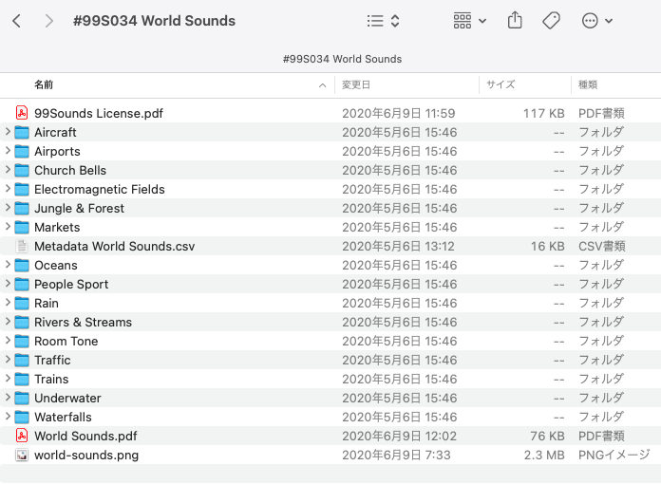Sort by the 変更日 column header
The height and width of the screenshot is (484, 661).
(356, 84)
